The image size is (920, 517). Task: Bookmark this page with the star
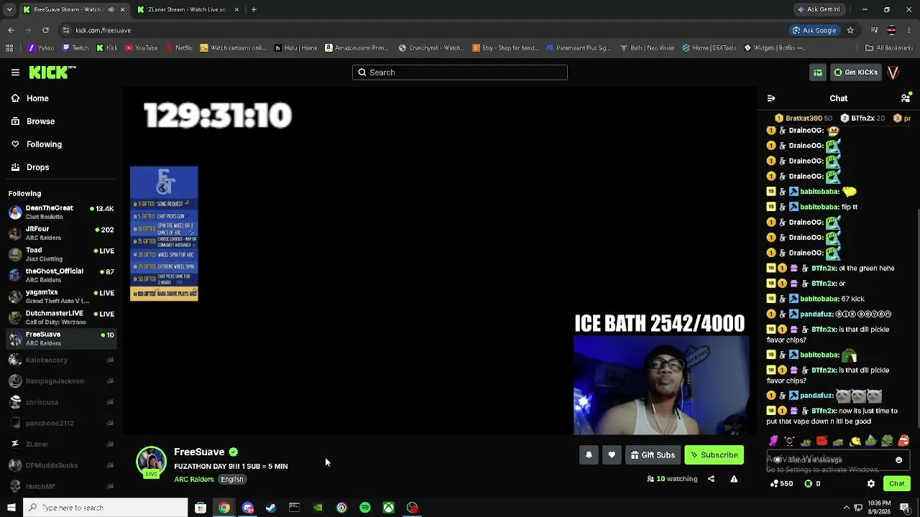[x=850, y=30]
